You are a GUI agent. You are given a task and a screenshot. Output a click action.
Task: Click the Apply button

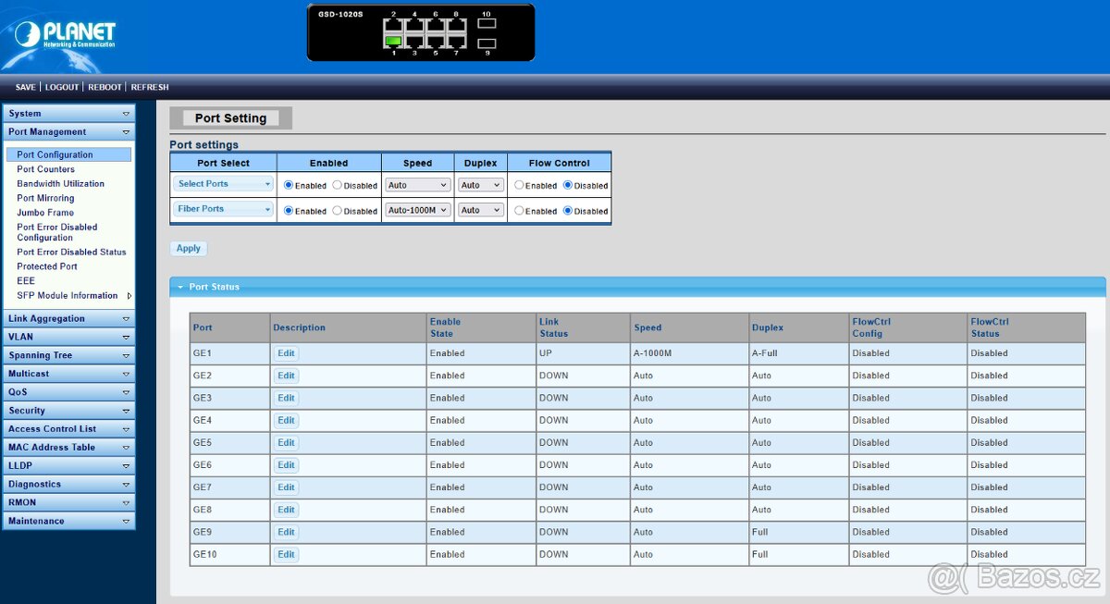188,248
